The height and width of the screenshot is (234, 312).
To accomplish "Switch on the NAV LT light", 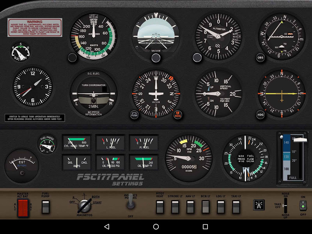I will click(190, 207).
